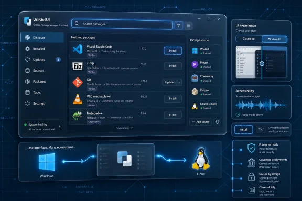Image resolution: width=302 pixels, height=201 pixels.
Task: Click the Chocolatey tag under Notepad++
Action: point(94,122)
